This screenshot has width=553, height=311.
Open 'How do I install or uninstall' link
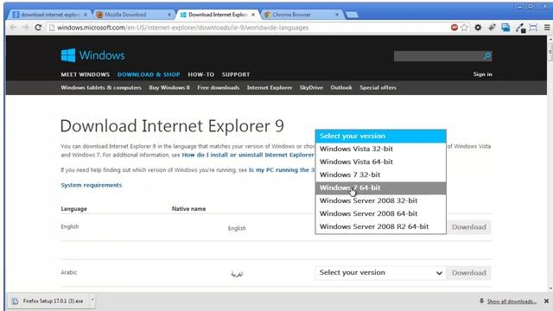(248, 155)
